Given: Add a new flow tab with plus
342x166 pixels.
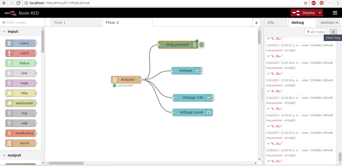Looking at the screenshot, I should click(256, 23).
